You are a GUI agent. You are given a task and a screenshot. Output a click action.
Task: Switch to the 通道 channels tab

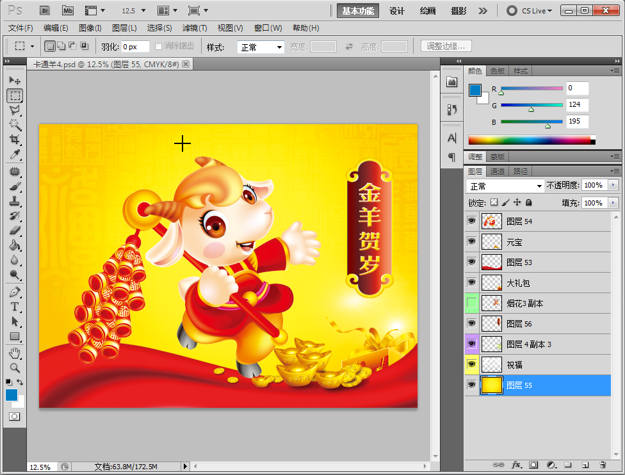[x=497, y=172]
